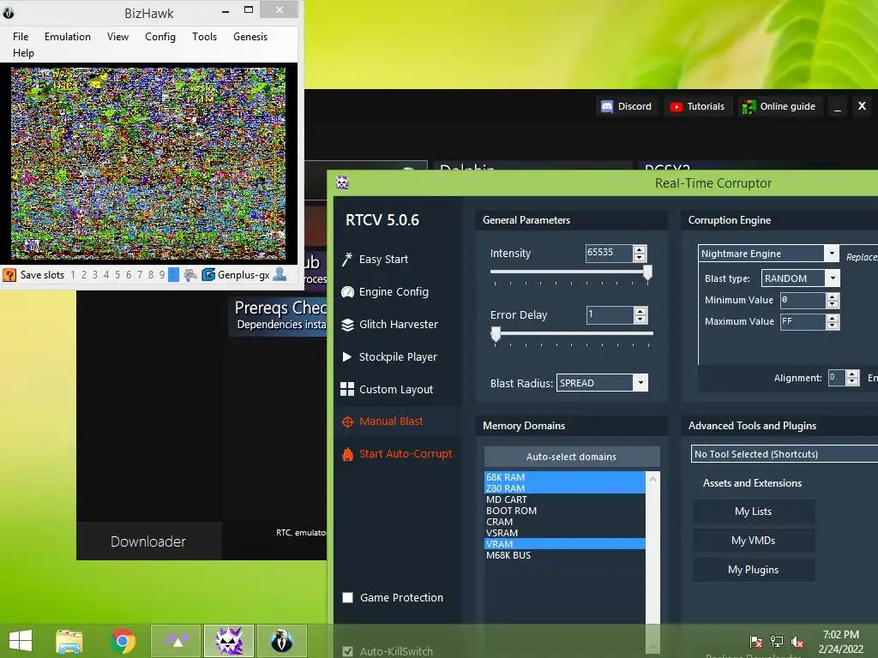Open the My VMDs button
The height and width of the screenshot is (658, 878).
click(x=753, y=541)
